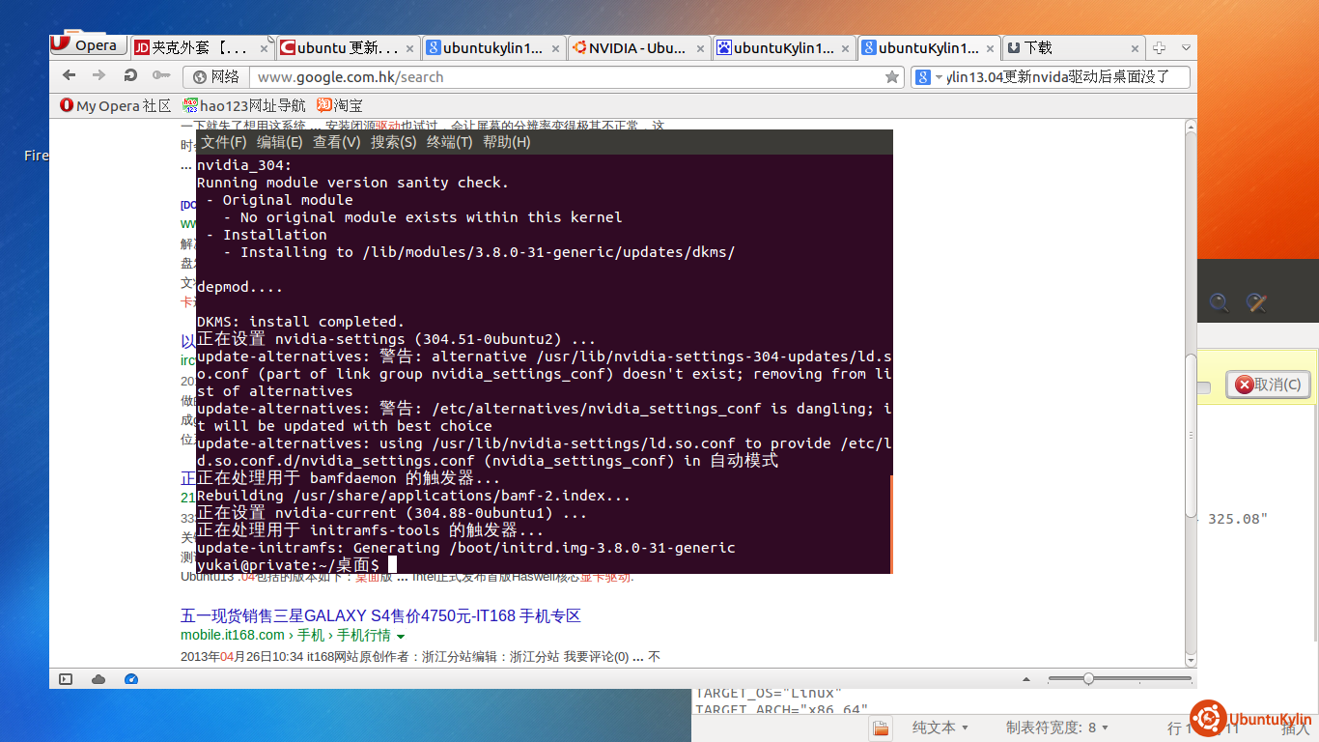Click gedit's find magnifier icon
This screenshot has width=1319, height=742.
point(1219,303)
